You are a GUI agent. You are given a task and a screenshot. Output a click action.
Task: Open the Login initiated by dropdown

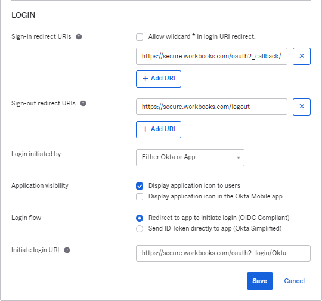coord(190,157)
